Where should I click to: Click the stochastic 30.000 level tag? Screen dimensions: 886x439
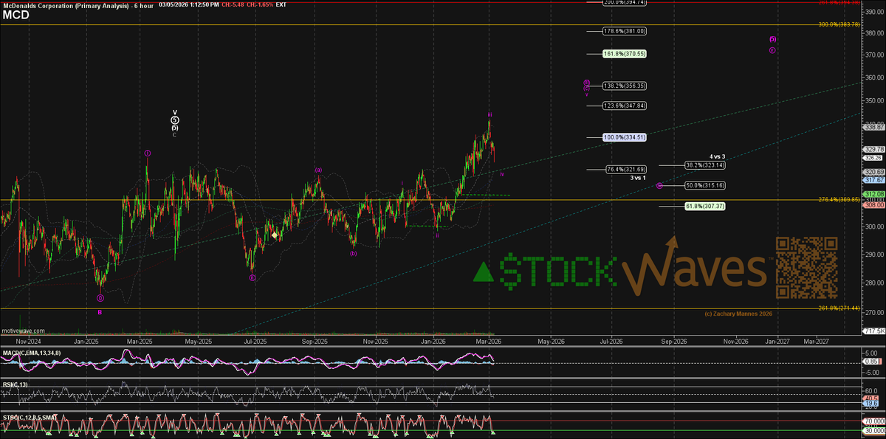pyautogui.click(x=873, y=431)
